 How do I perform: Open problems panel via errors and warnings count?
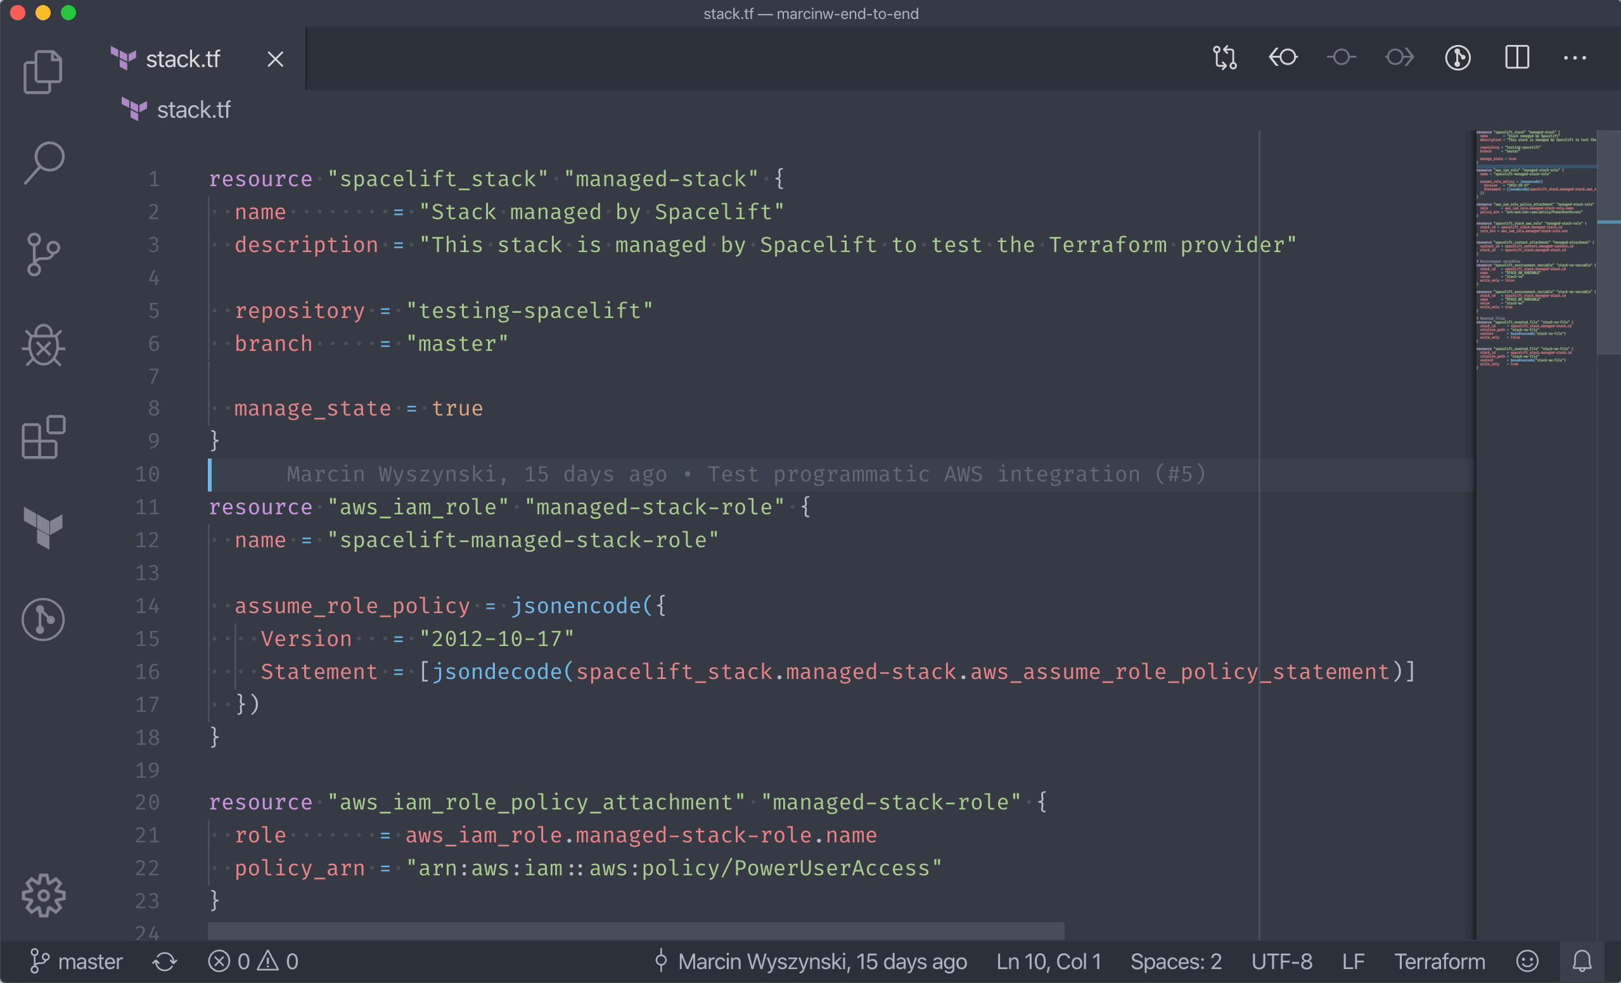(253, 961)
